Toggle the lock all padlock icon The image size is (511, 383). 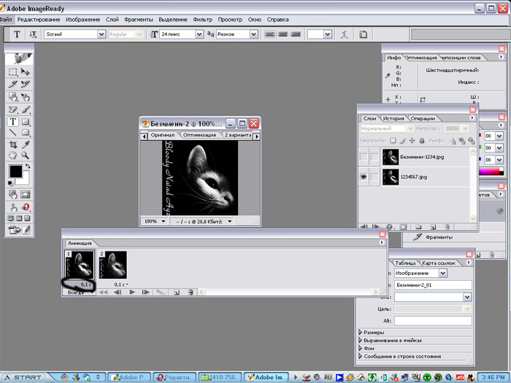coord(422,140)
